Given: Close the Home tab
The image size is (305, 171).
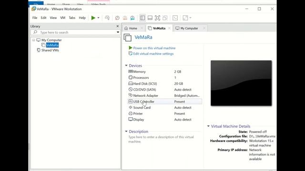Looking at the screenshot, I should (142, 28).
